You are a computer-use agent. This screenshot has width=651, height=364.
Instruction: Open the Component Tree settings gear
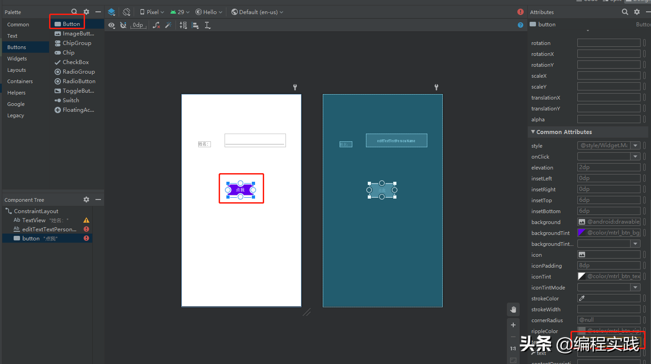click(86, 200)
